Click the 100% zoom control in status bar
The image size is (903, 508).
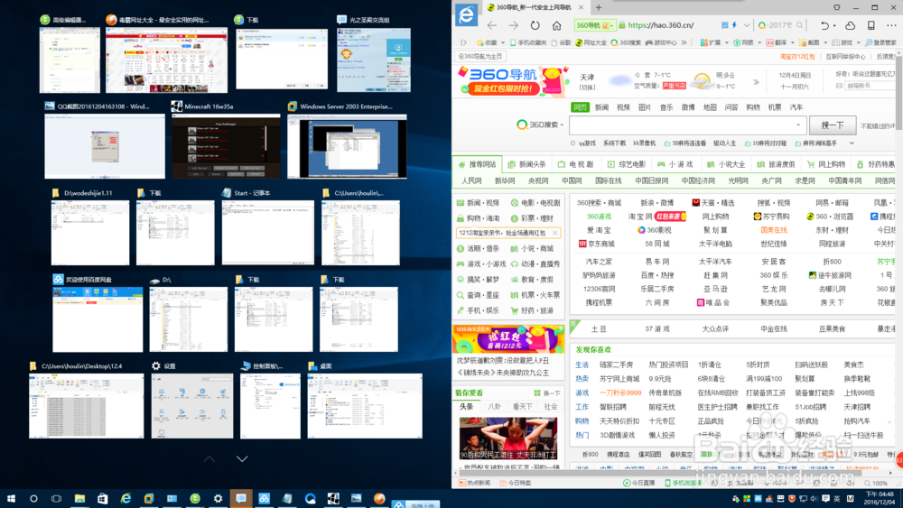tap(876, 484)
